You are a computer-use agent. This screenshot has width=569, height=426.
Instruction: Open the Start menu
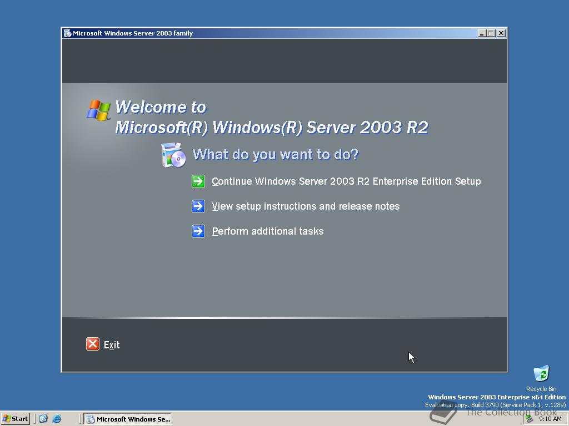[x=15, y=419]
